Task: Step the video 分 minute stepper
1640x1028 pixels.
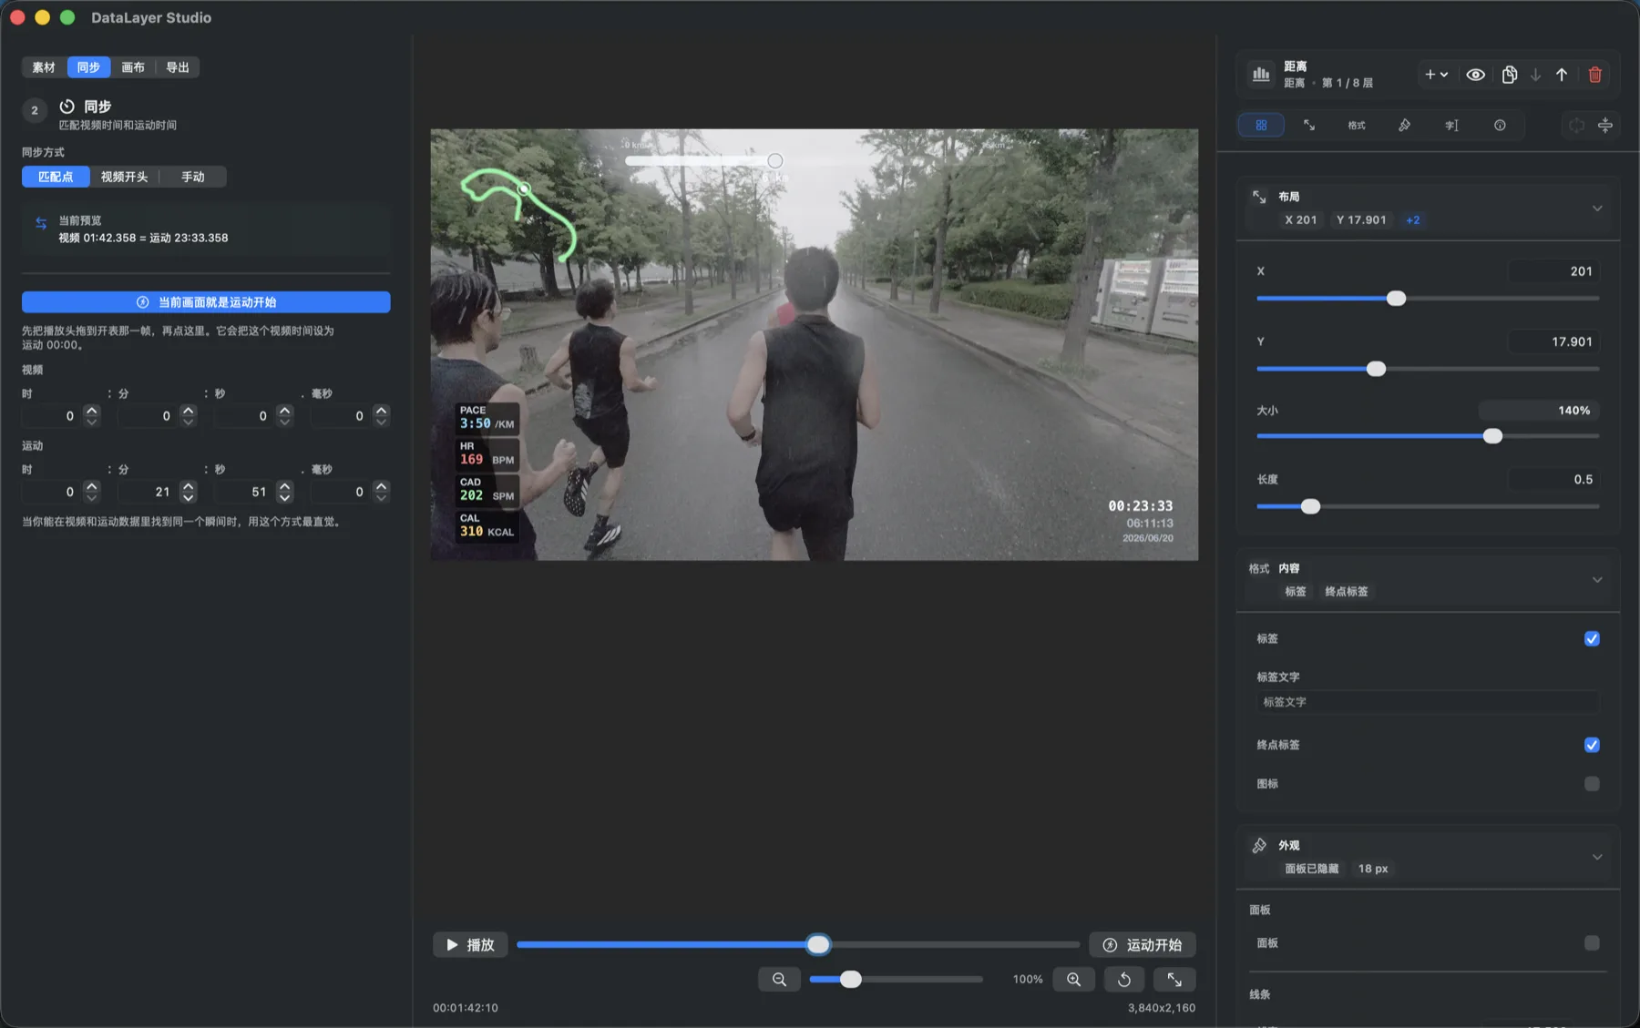Action: (x=188, y=416)
